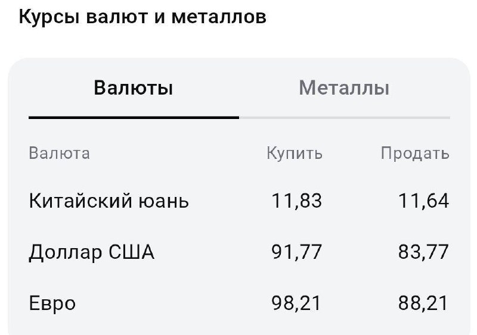Click euro buy rate 98,21
The width and height of the screenshot is (477, 335).
tap(297, 303)
